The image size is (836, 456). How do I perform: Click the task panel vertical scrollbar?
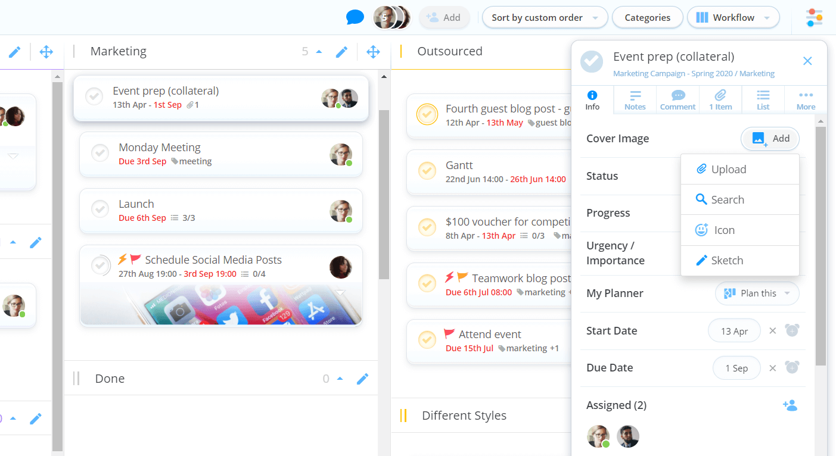pyautogui.click(x=821, y=245)
